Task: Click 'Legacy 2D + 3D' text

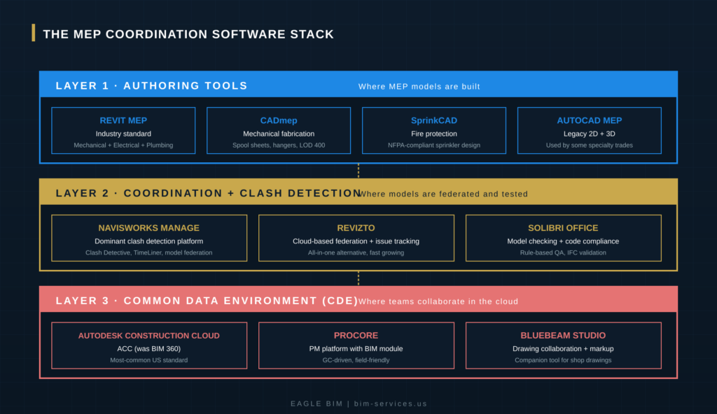Action: click(590, 134)
